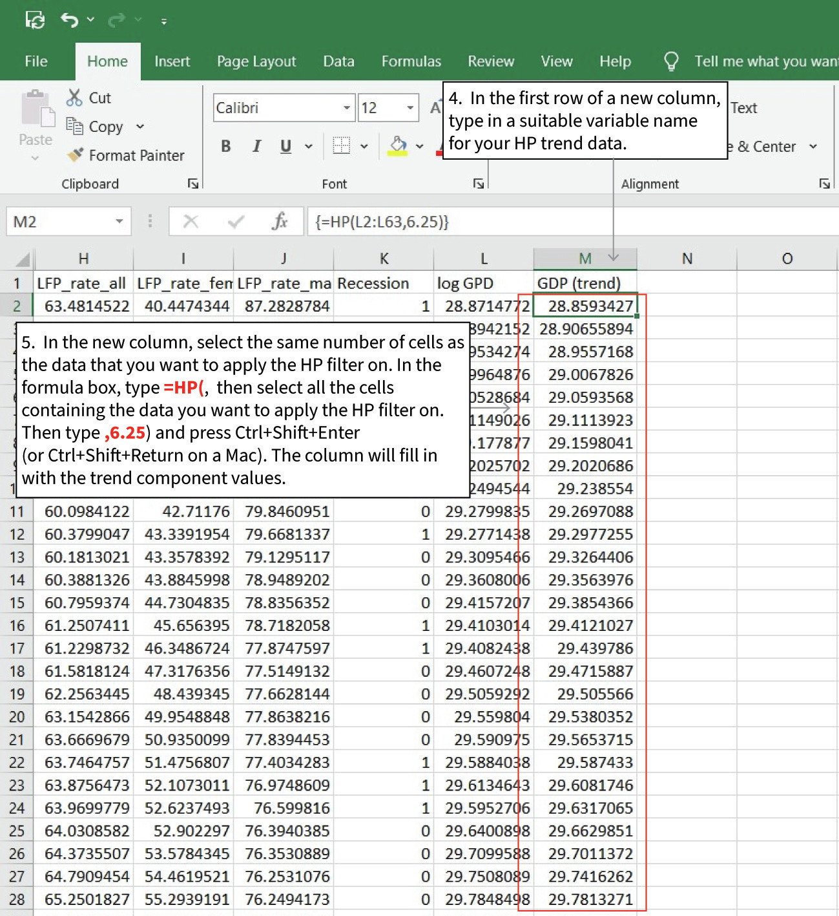The image size is (839, 916).
Task: Open the font size dropdown
Action: click(x=411, y=107)
